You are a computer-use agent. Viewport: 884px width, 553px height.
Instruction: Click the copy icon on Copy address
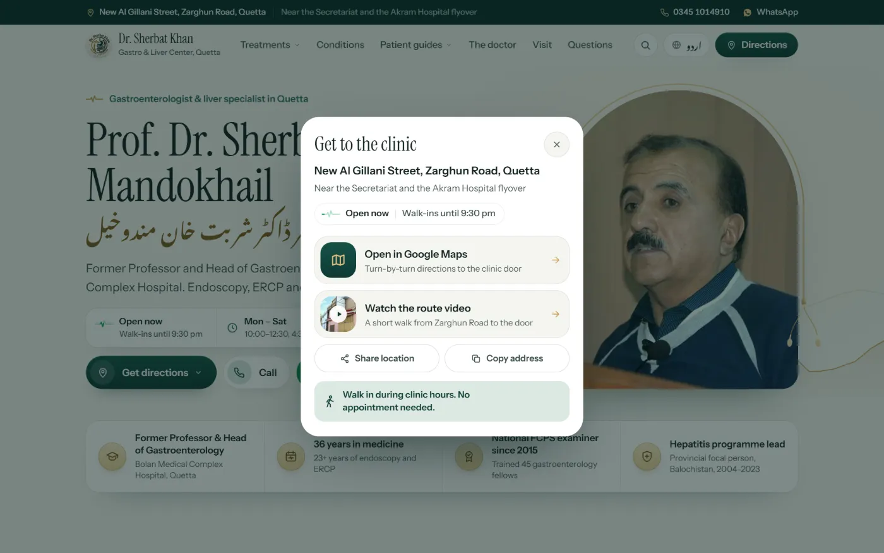(x=476, y=358)
